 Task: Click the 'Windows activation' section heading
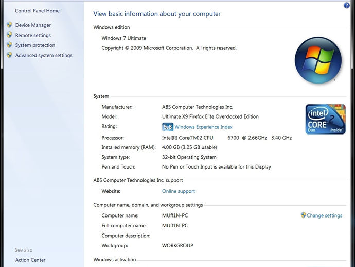(115, 260)
